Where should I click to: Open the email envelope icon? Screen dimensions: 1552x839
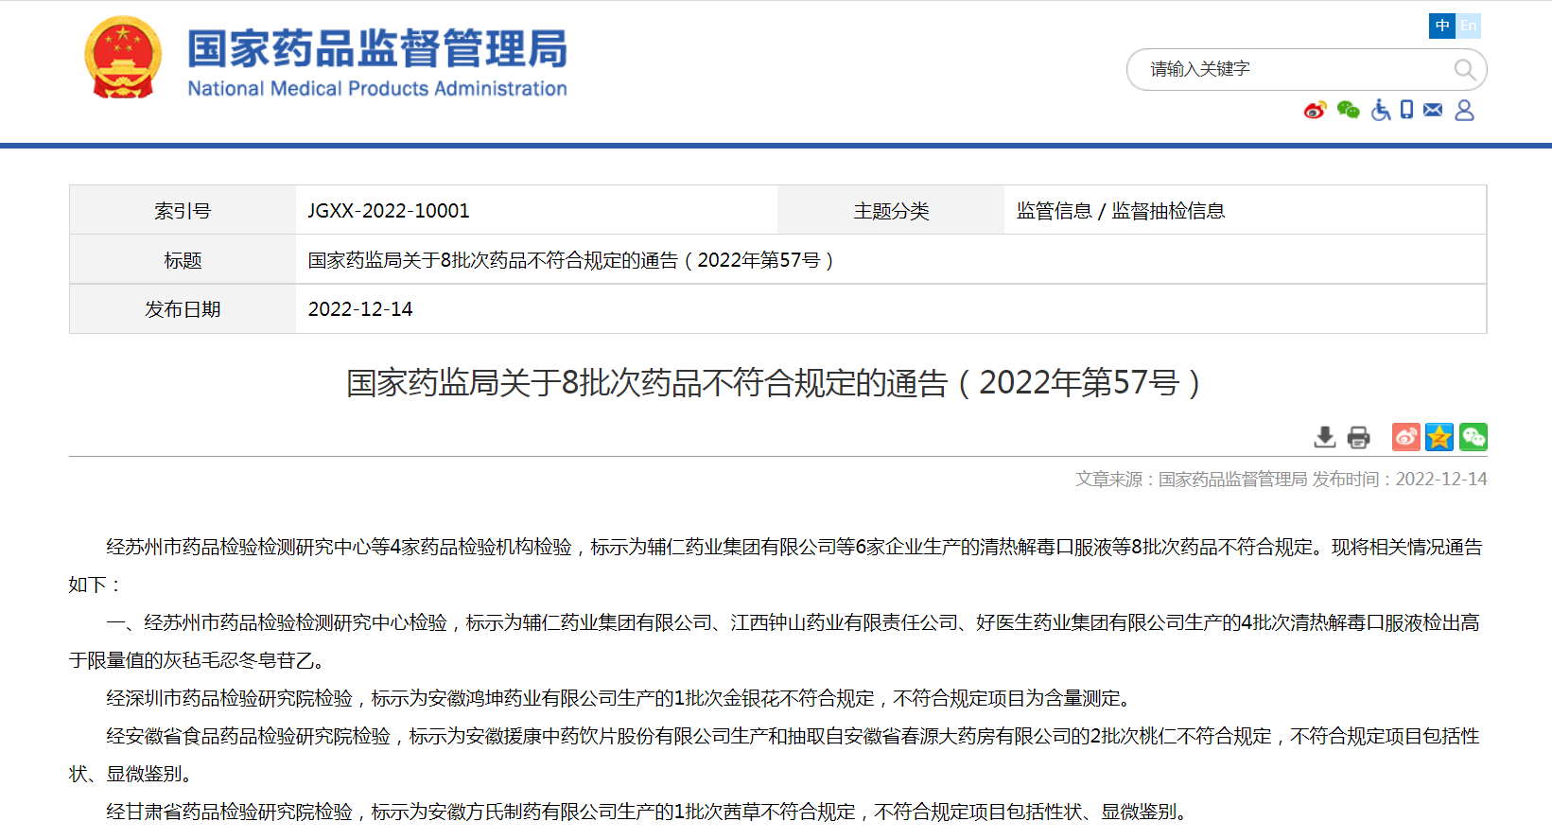pyautogui.click(x=1433, y=110)
